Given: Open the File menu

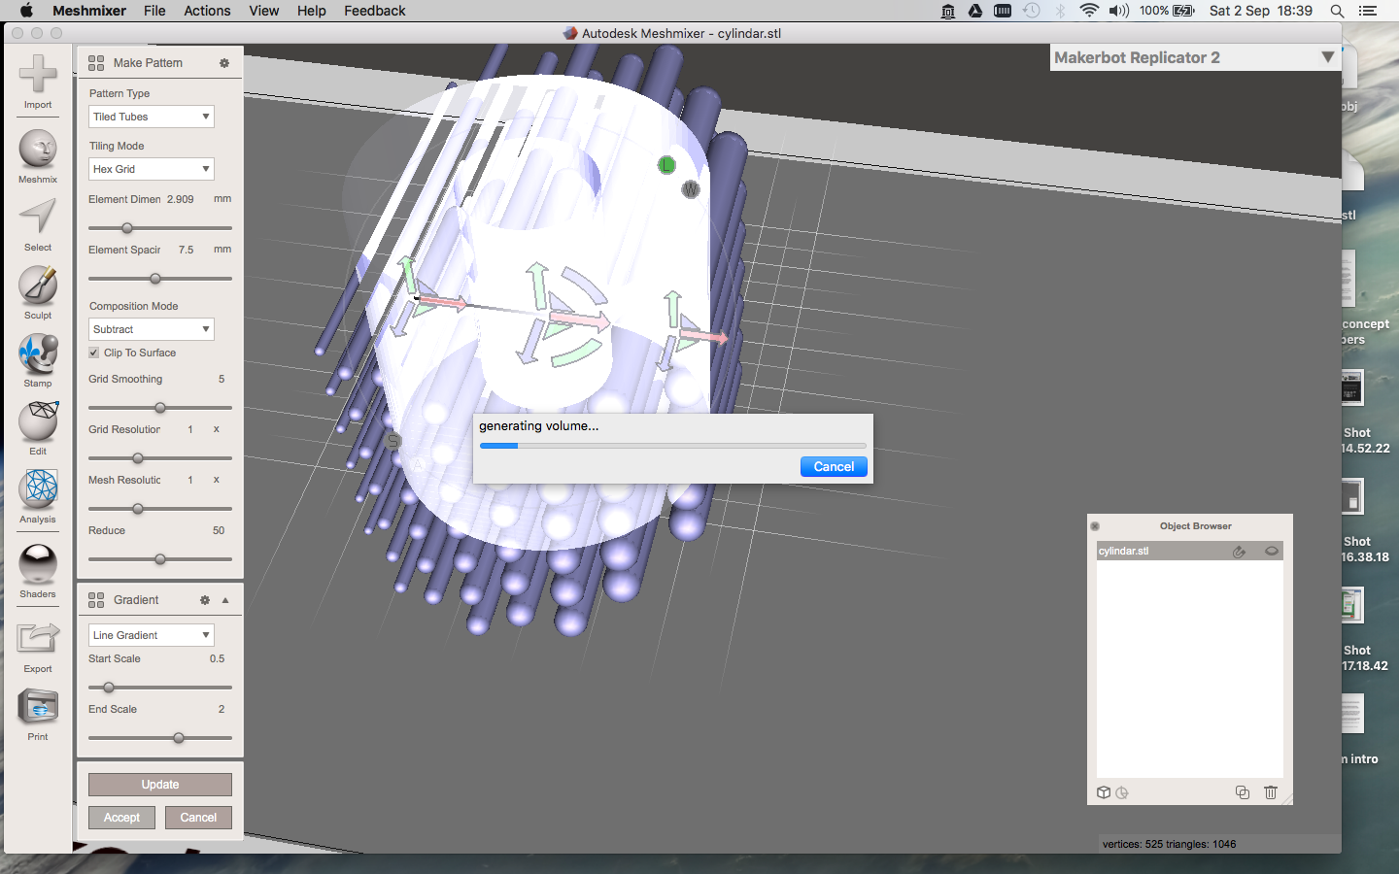Looking at the screenshot, I should coord(154,11).
